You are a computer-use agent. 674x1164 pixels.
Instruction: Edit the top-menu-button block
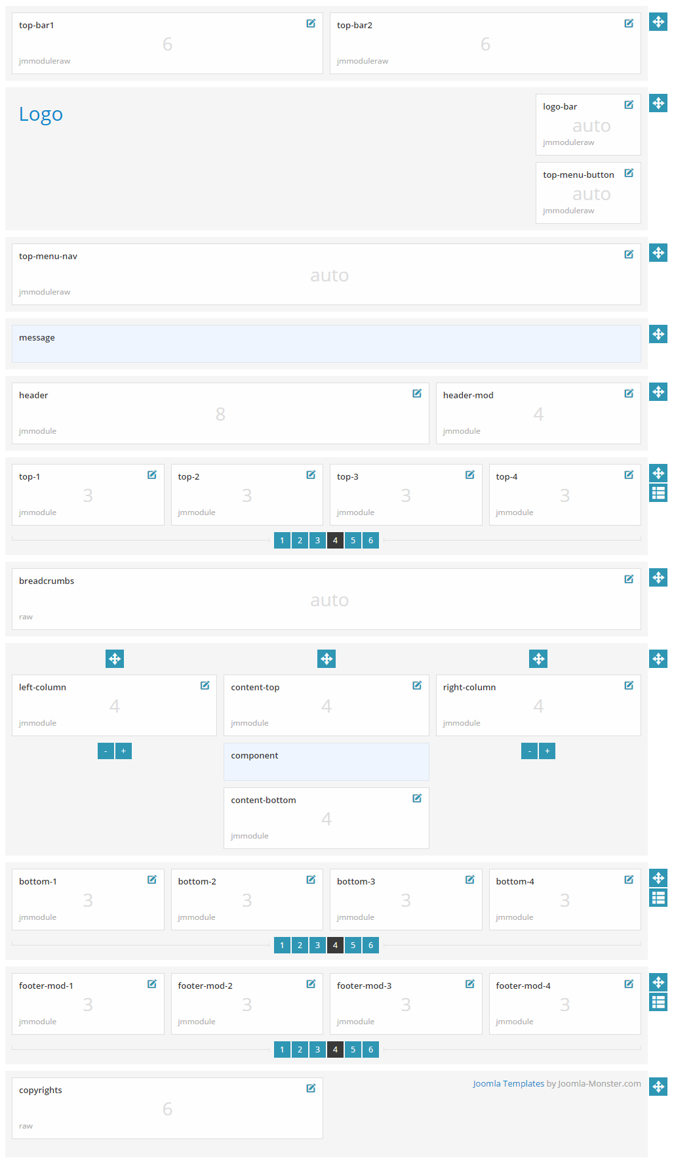pyautogui.click(x=629, y=173)
